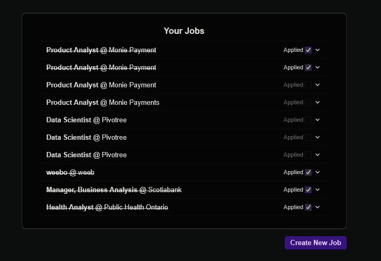Select the topmost struck-through 'Product Analyst @ Monie Payment' title
The image size is (381, 261).
coord(101,50)
